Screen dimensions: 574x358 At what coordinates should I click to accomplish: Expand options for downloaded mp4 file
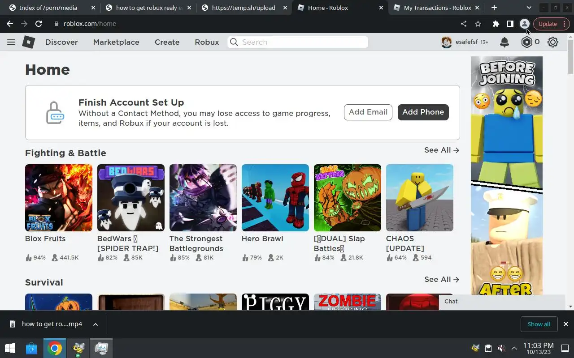(96, 324)
